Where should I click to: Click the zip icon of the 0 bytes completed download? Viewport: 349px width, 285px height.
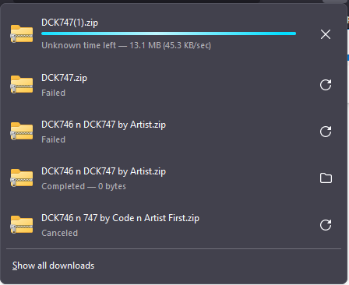pos(22,178)
